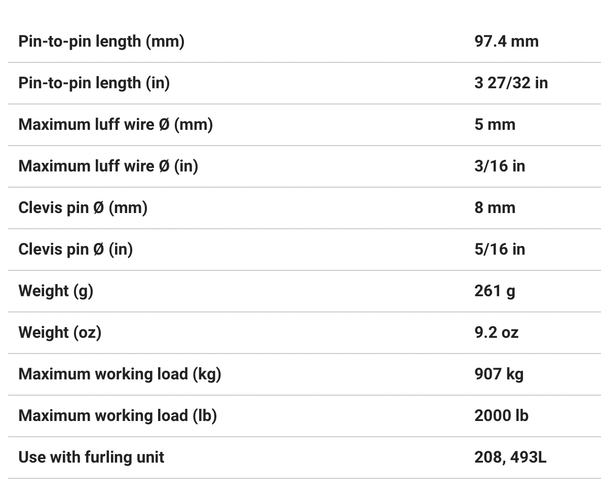Click the 2000 lb value

(x=501, y=415)
